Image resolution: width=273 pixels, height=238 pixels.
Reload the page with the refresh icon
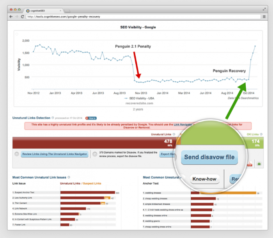point(22,17)
